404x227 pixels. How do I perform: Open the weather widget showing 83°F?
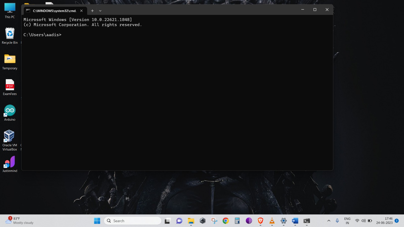pyautogui.click(x=19, y=221)
